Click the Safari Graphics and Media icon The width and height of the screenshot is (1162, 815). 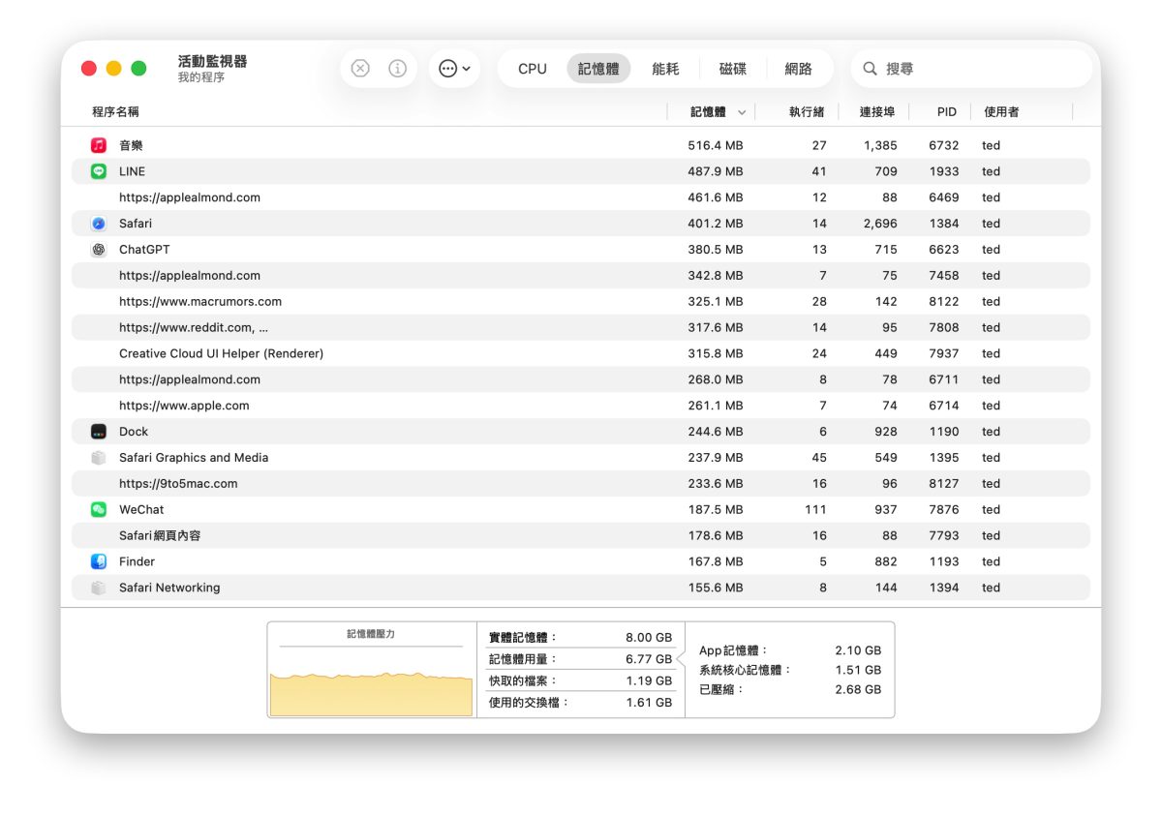coord(99,458)
